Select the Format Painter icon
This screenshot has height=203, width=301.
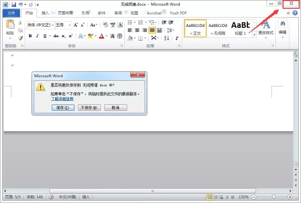(x=21, y=38)
